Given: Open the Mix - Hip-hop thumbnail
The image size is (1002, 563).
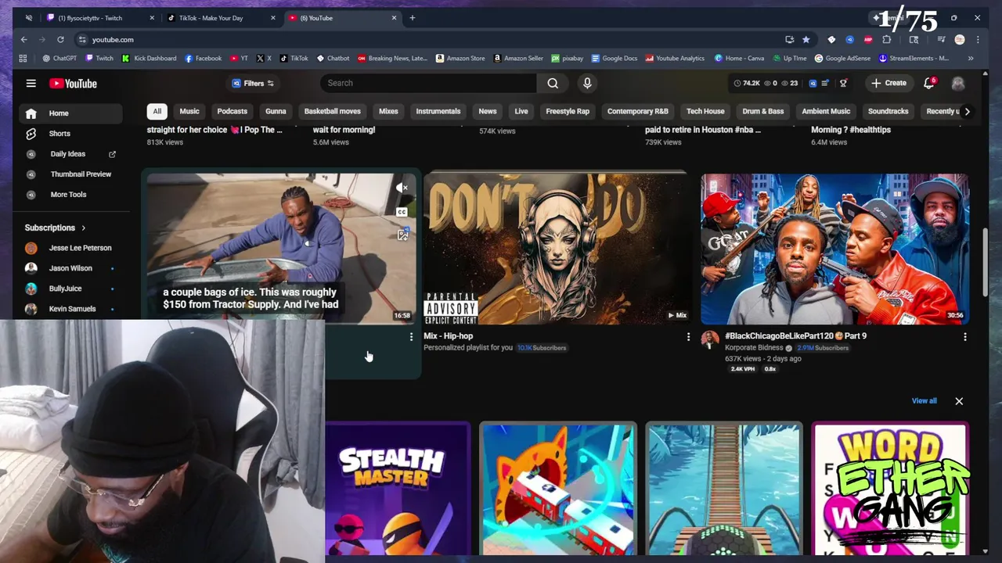Looking at the screenshot, I should [x=557, y=249].
